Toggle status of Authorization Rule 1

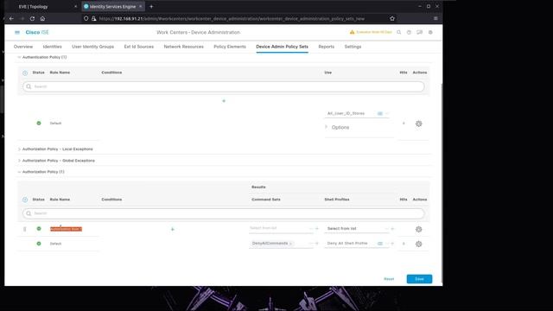tap(39, 228)
